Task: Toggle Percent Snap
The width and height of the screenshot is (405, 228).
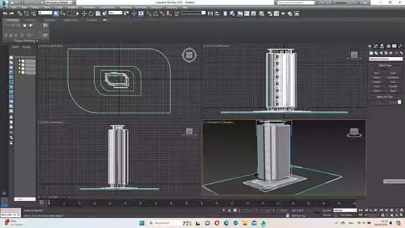Action: [162, 13]
